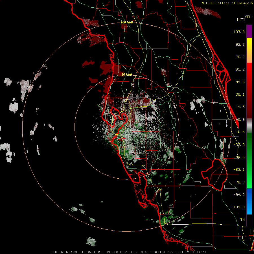Click the 50 NMI range ring label
Screen dimensions: 254x254
coord(127,75)
